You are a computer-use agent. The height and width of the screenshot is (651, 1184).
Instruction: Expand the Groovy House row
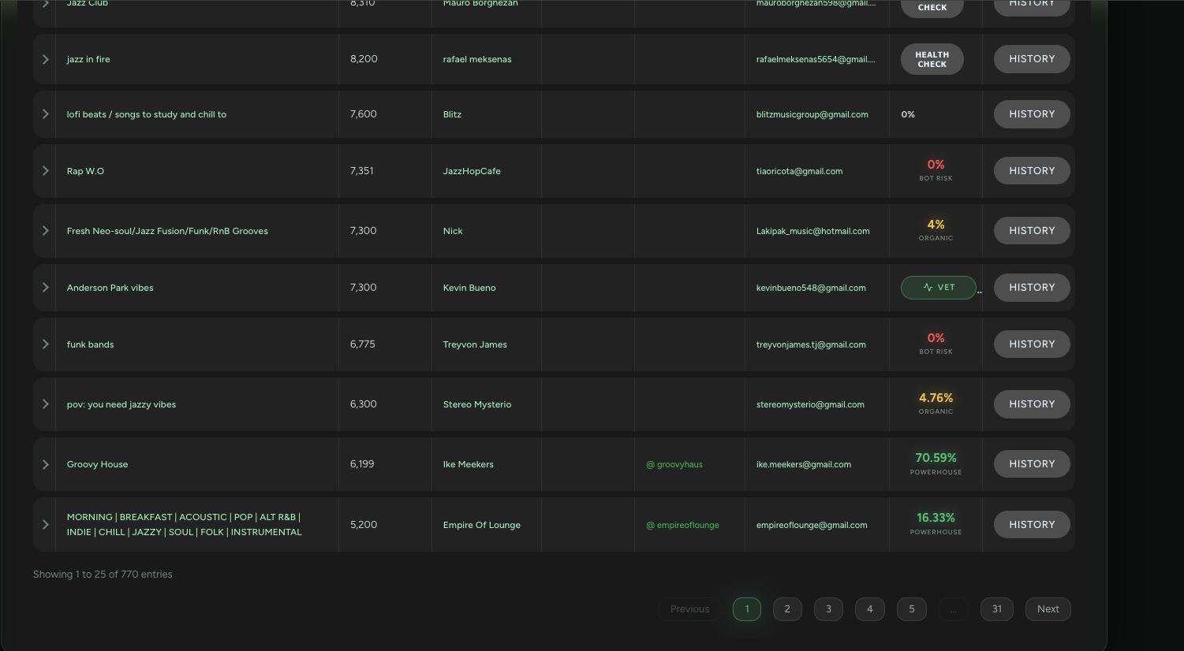(46, 464)
